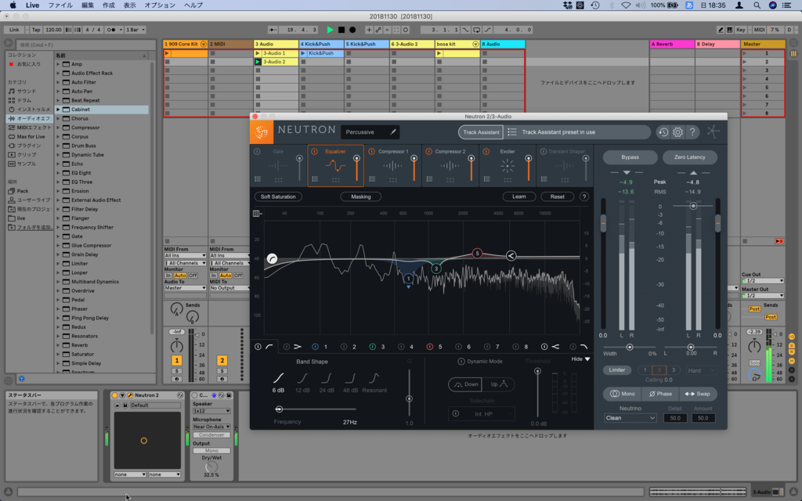
Task: Open Microphone Near On-Axis dropdown
Action: pos(211,427)
